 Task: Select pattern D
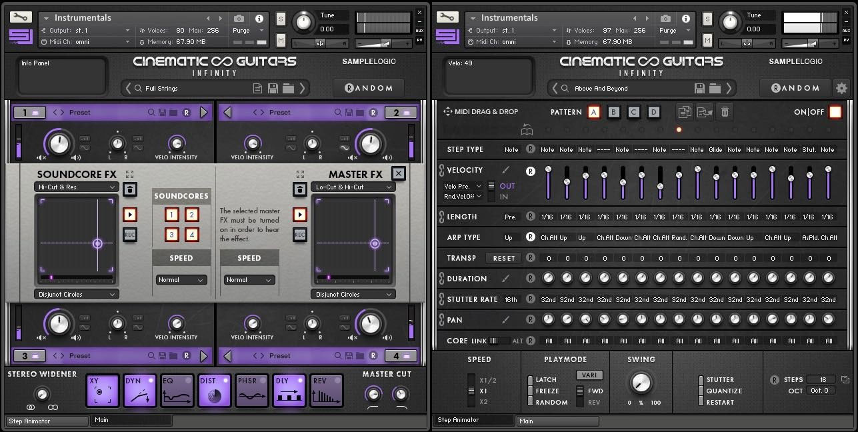point(654,112)
